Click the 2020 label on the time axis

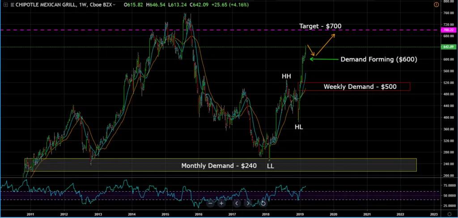(334, 214)
